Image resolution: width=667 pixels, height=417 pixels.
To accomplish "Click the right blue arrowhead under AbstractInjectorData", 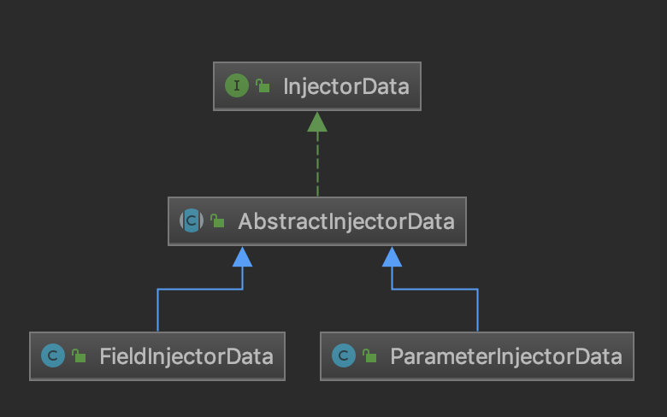I will tap(393, 256).
